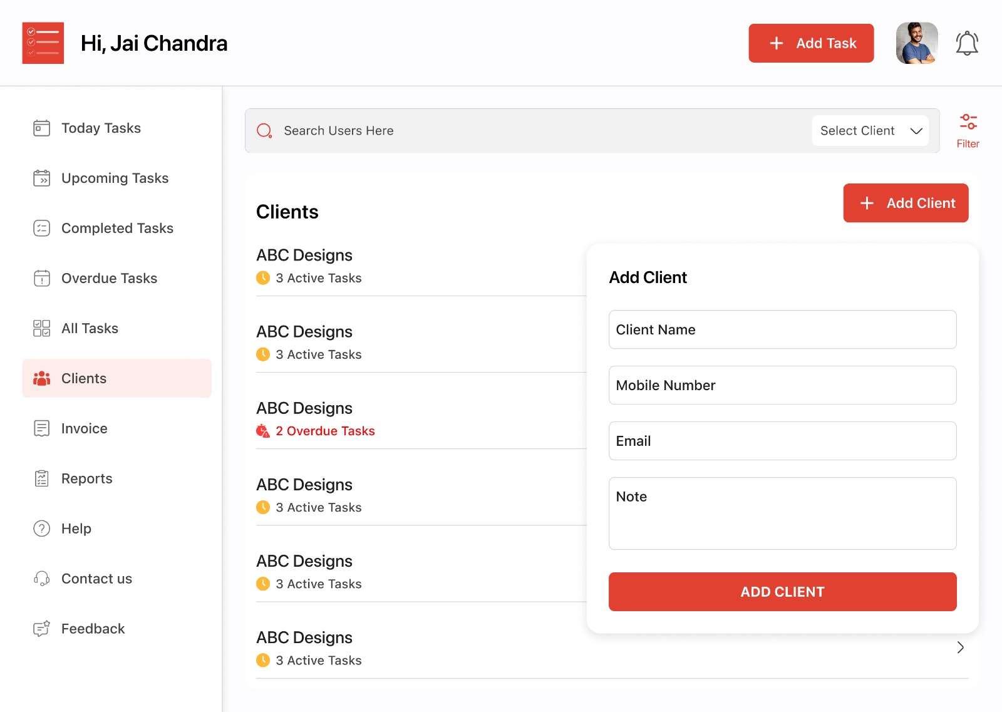Click inside the Mobile Number field
The width and height of the screenshot is (1002, 712).
point(782,385)
